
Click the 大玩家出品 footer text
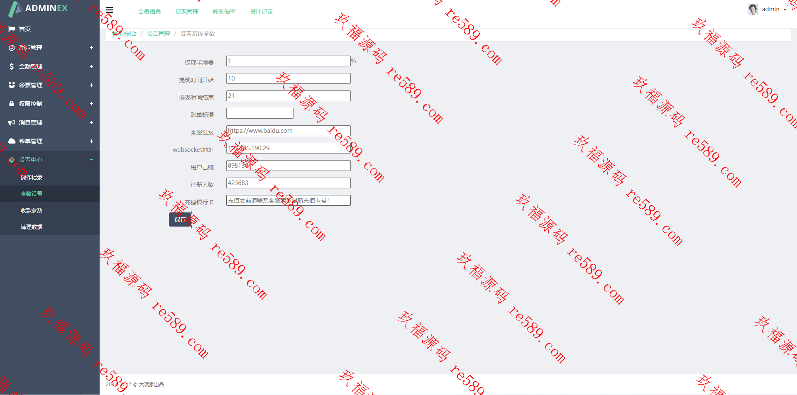(151, 385)
